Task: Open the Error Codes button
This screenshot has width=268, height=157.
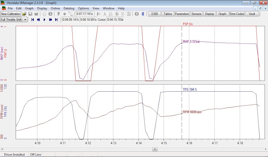Action: pos(237,14)
